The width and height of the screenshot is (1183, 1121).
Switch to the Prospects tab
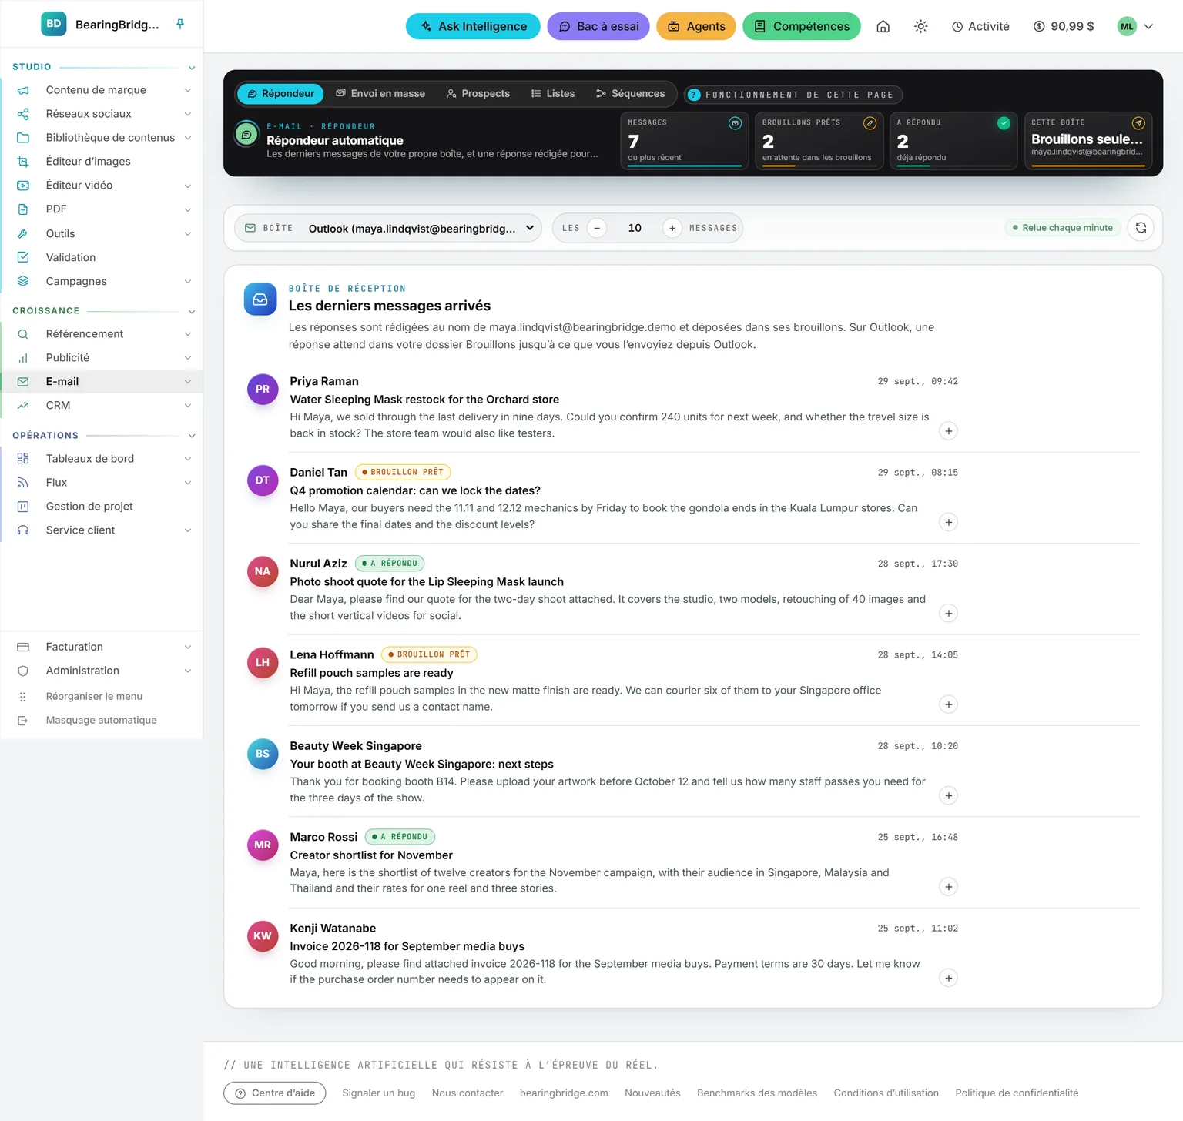pyautogui.click(x=478, y=93)
